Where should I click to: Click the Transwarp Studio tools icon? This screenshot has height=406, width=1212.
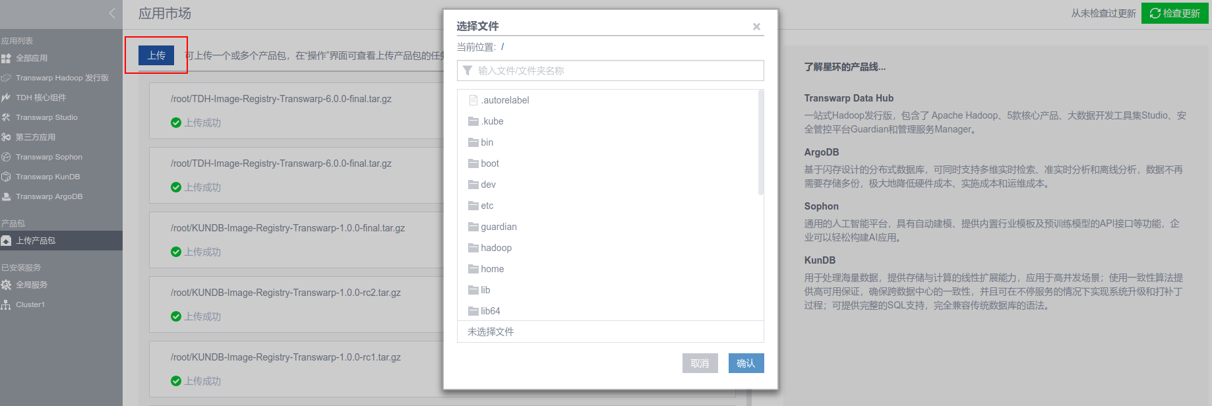point(6,117)
